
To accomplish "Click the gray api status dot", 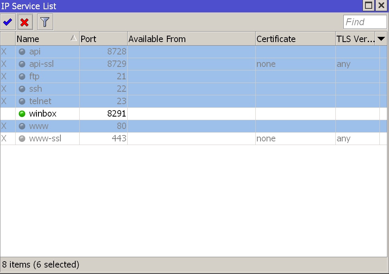I will coord(22,52).
